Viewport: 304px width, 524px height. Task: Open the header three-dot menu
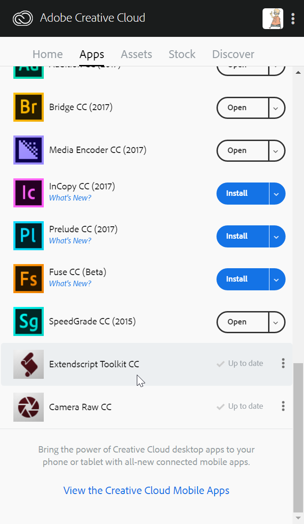click(293, 18)
